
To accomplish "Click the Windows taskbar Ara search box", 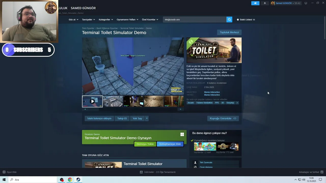I will [33, 180].
